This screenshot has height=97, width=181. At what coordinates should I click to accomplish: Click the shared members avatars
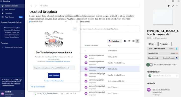pyautogui.click(x=150, y=65)
